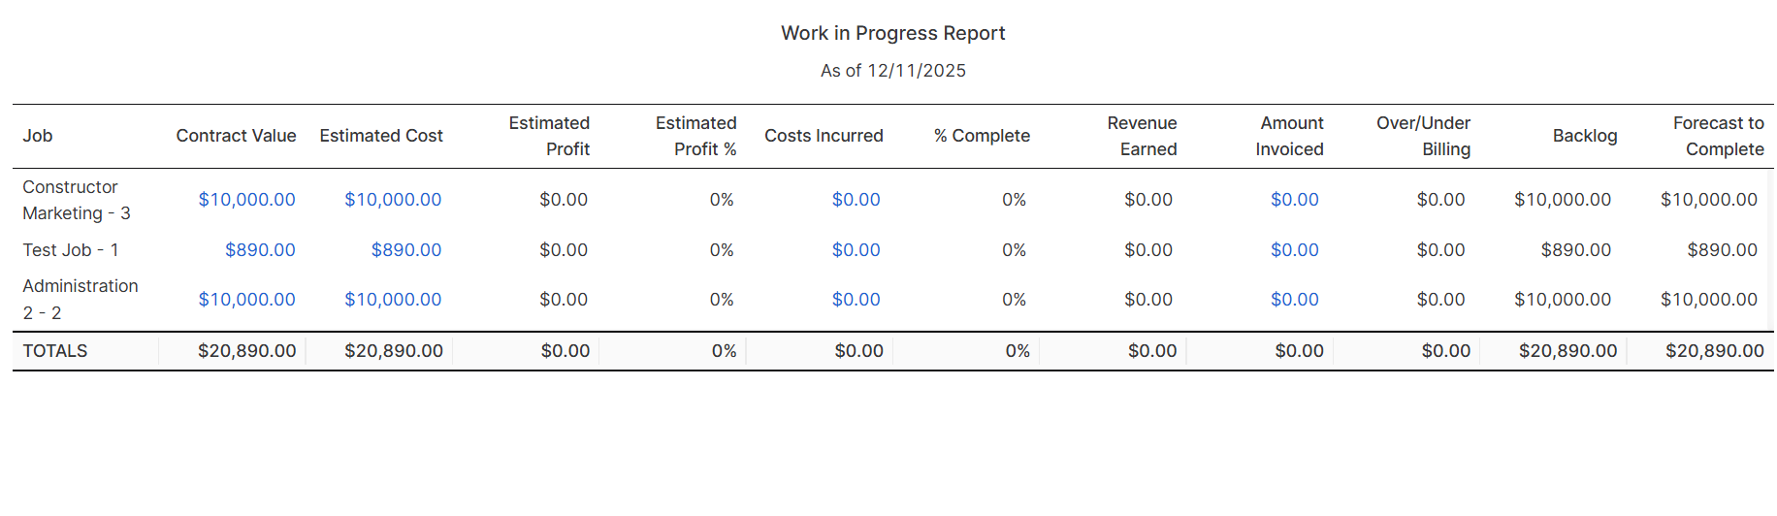Image resolution: width=1777 pixels, height=516 pixels.
Task: Click the Work in Progress Report title
Action: pyautogui.click(x=892, y=33)
